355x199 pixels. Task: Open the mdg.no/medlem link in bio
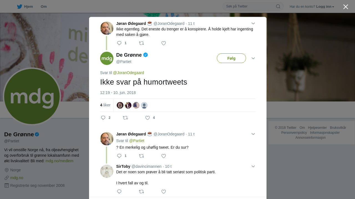coord(59,161)
